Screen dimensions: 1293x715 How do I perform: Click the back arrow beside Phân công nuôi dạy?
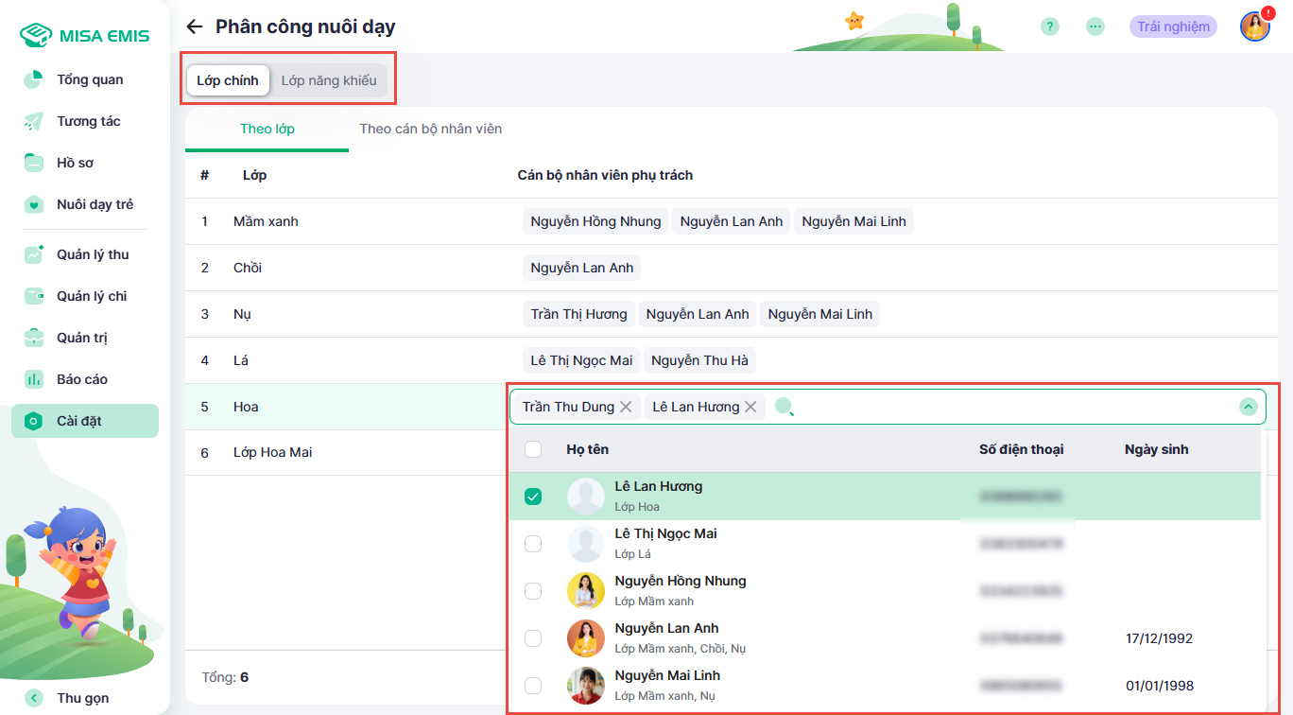point(195,26)
